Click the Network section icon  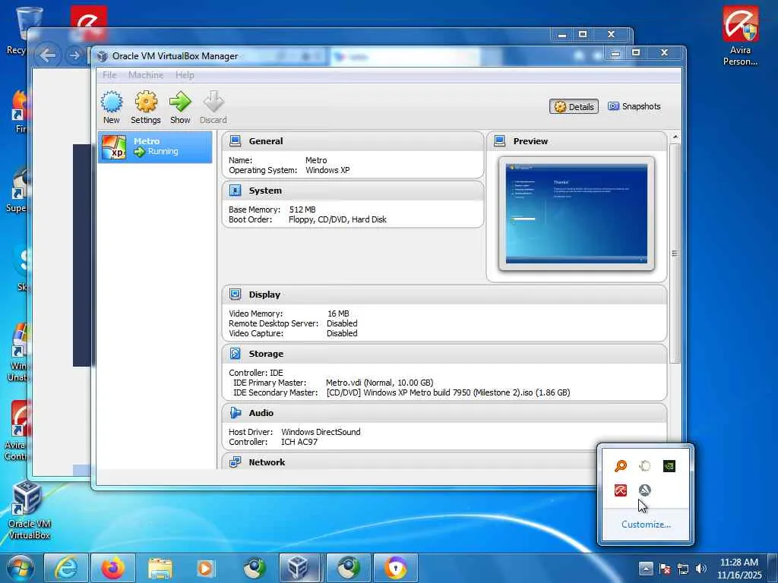[x=236, y=462]
